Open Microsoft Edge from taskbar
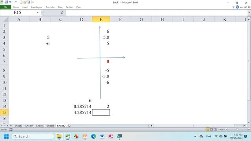251x141 pixels. [93, 136]
